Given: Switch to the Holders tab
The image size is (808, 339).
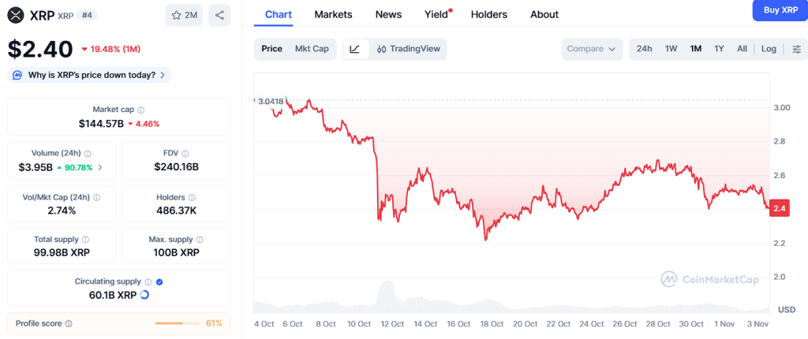Looking at the screenshot, I should pyautogui.click(x=489, y=14).
